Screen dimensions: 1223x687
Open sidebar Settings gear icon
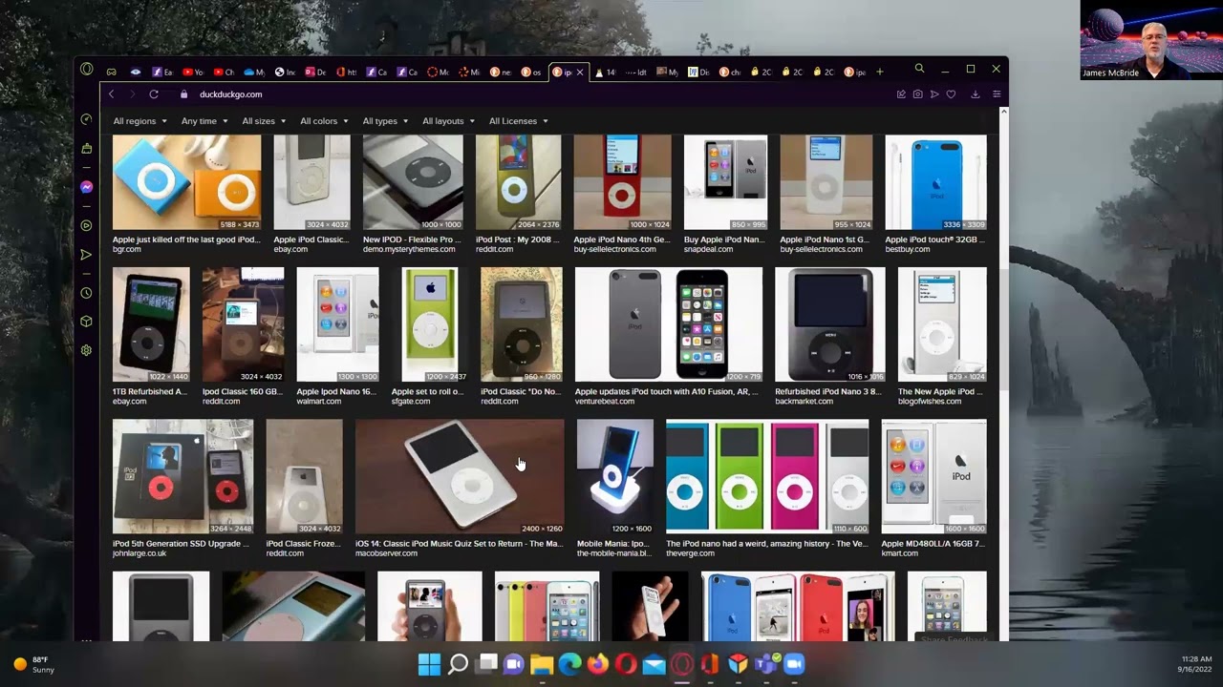click(x=86, y=350)
